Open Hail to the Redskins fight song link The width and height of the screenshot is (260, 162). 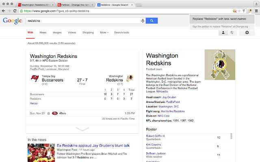pyautogui.click(x=173, y=111)
